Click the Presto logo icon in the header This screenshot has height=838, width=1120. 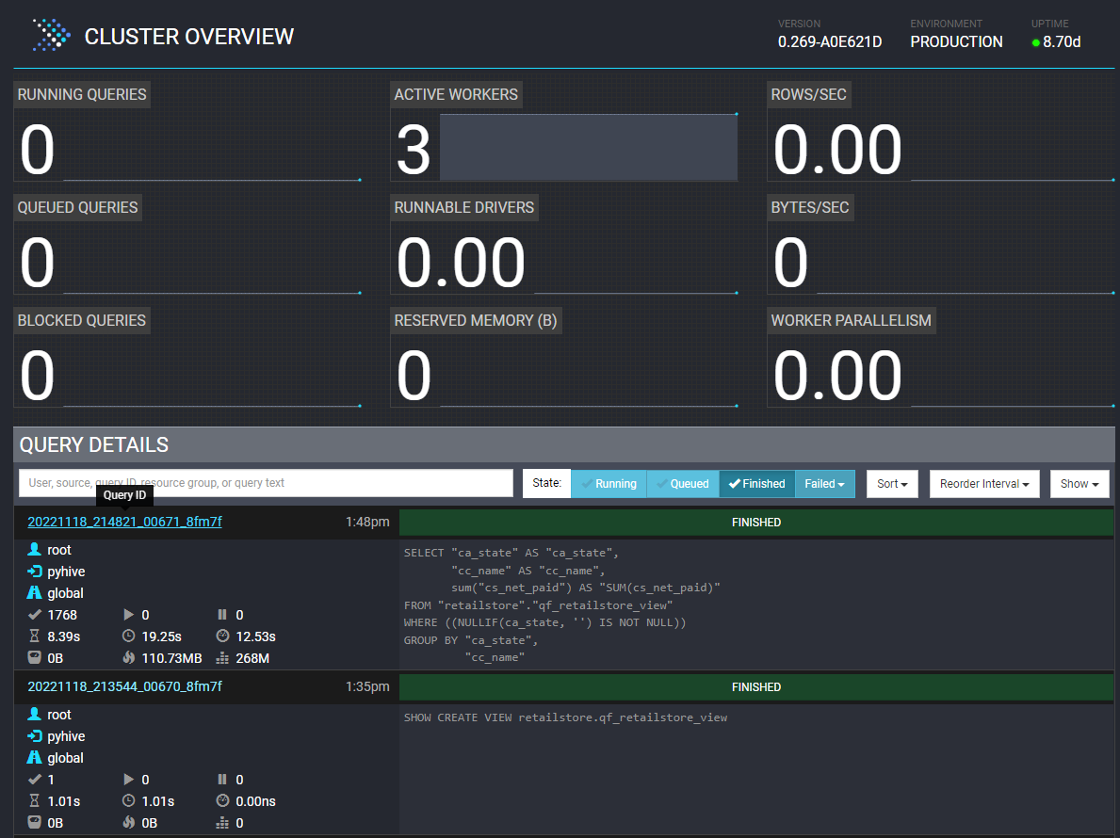click(52, 35)
